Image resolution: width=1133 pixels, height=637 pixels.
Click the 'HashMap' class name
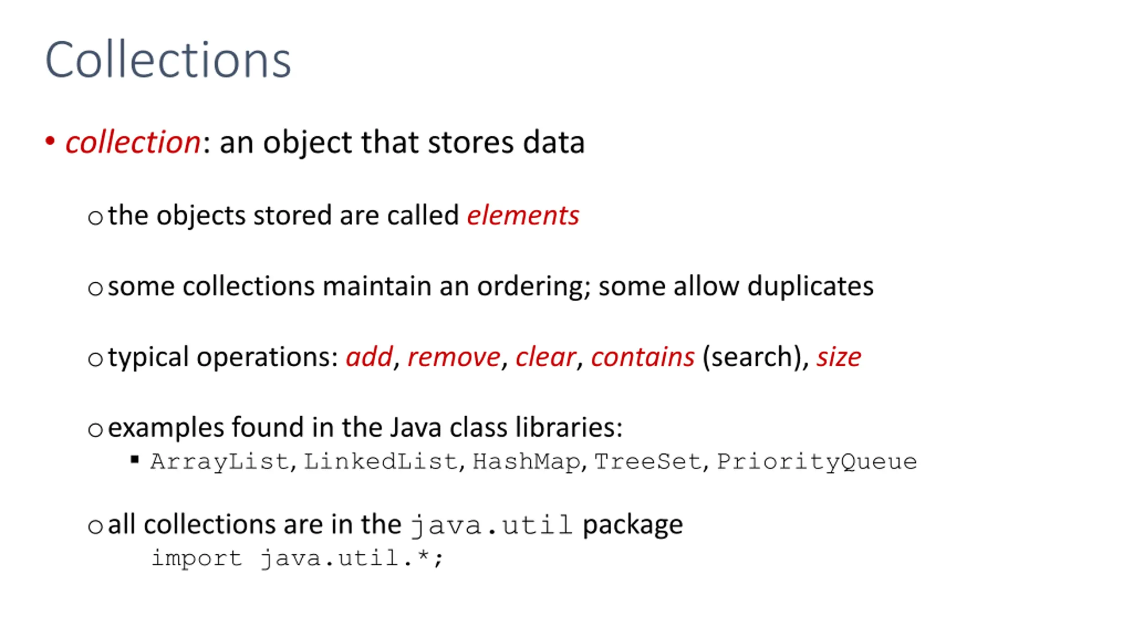pyautogui.click(x=527, y=462)
